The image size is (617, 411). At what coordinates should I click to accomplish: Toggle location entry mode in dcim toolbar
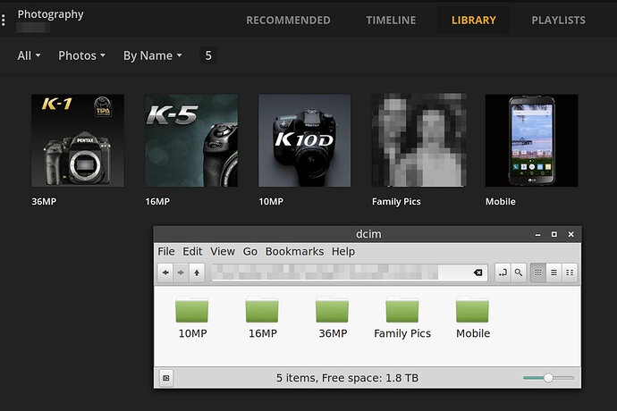[503, 273]
